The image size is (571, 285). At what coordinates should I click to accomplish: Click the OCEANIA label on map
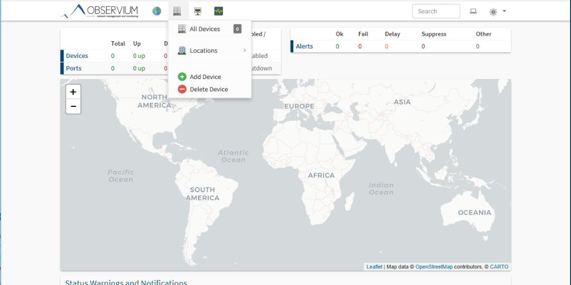[475, 212]
